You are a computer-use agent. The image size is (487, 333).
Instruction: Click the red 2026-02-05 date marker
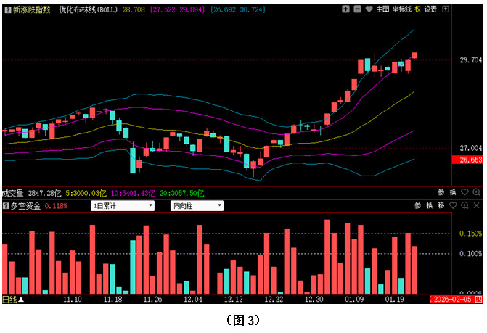coord(453,299)
